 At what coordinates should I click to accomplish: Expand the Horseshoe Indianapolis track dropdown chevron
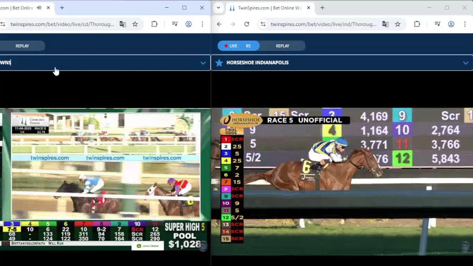[x=466, y=63]
